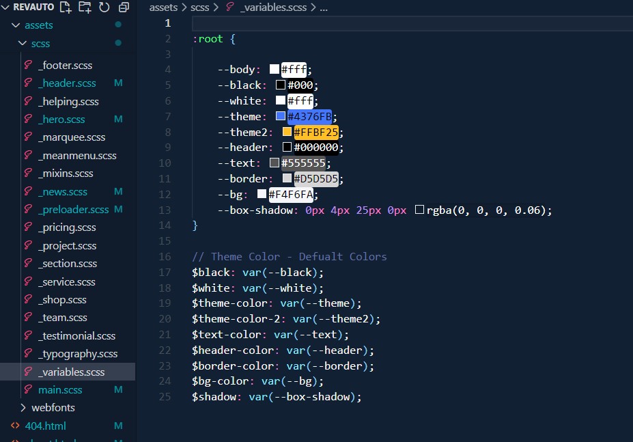Collapse the scss folder
This screenshot has width=633, height=442.
pos(23,44)
